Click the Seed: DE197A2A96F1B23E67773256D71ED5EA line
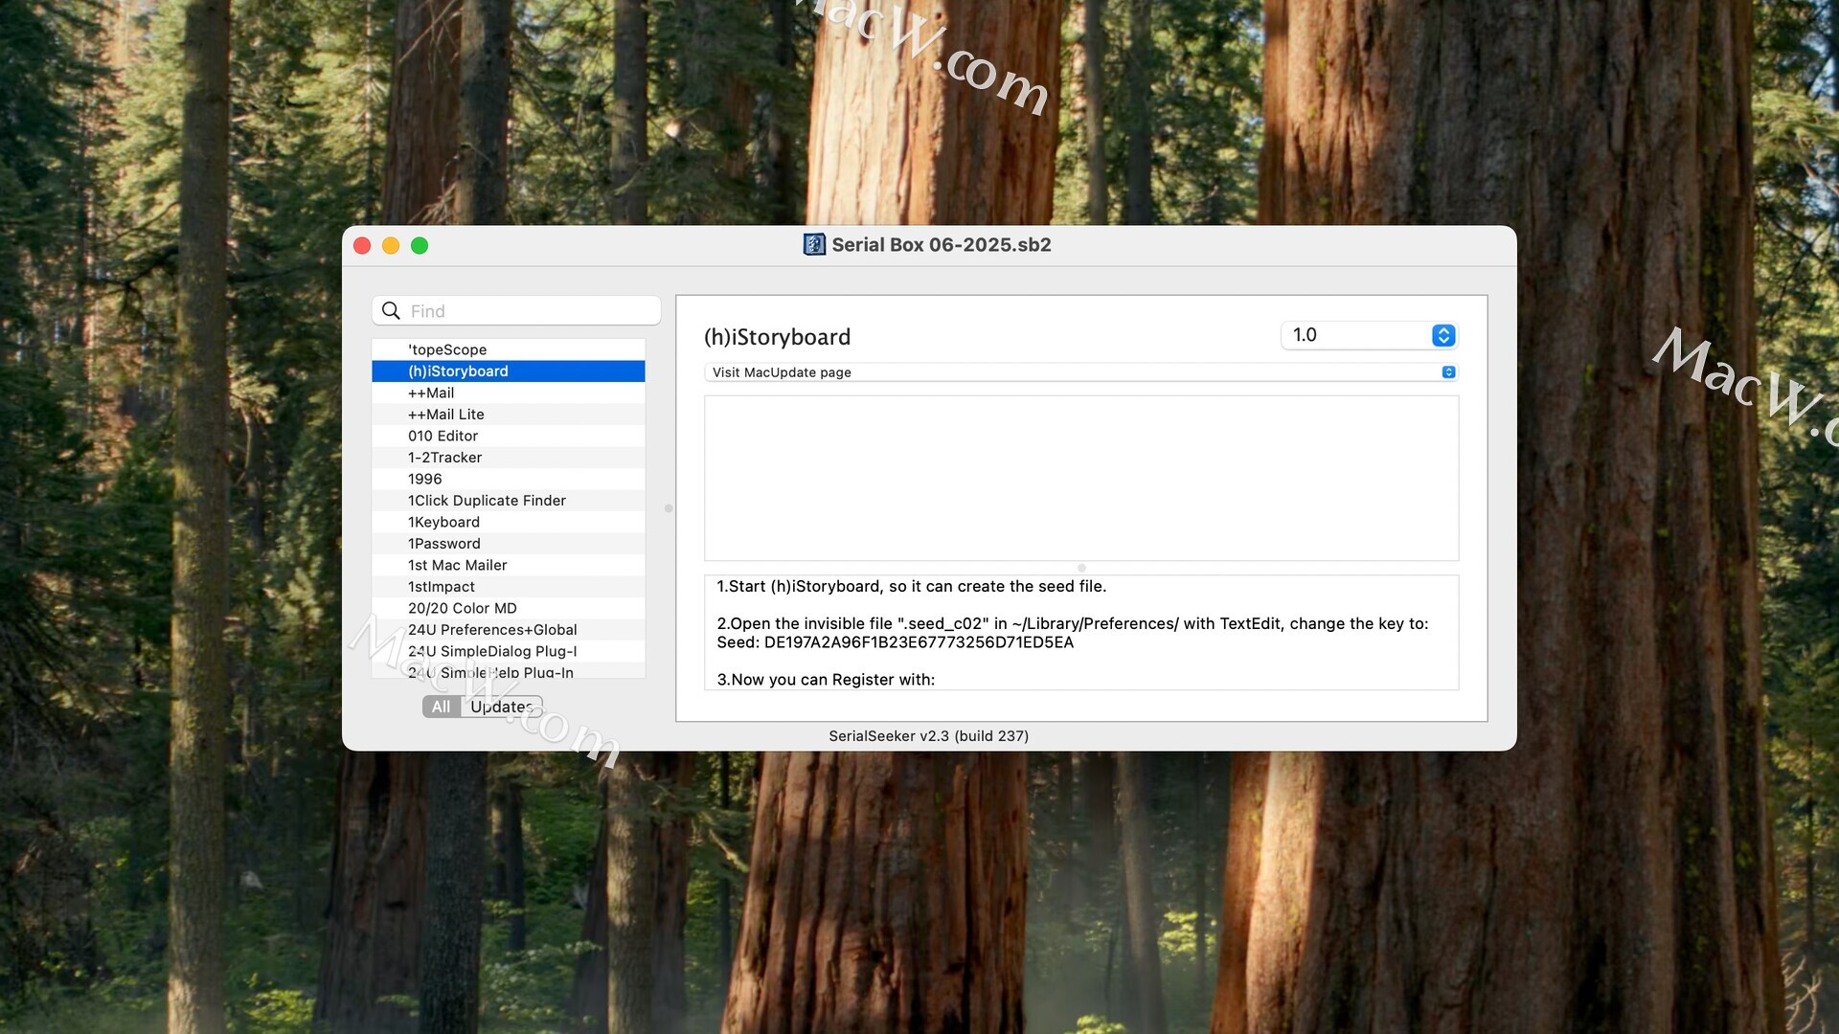The image size is (1839, 1034). 895,642
